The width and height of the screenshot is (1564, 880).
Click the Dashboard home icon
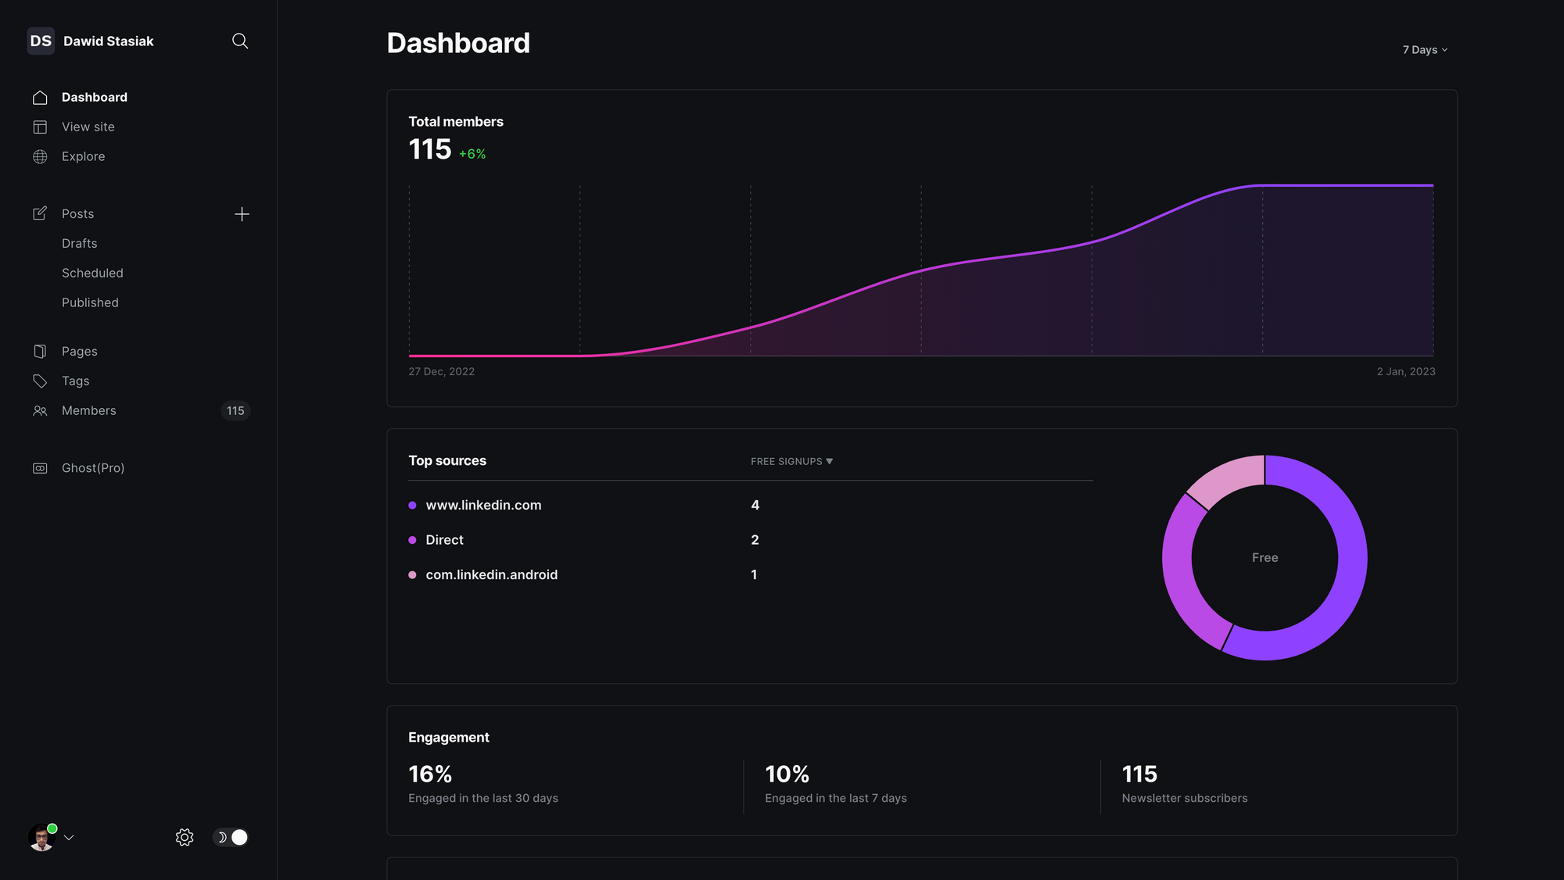[40, 98]
